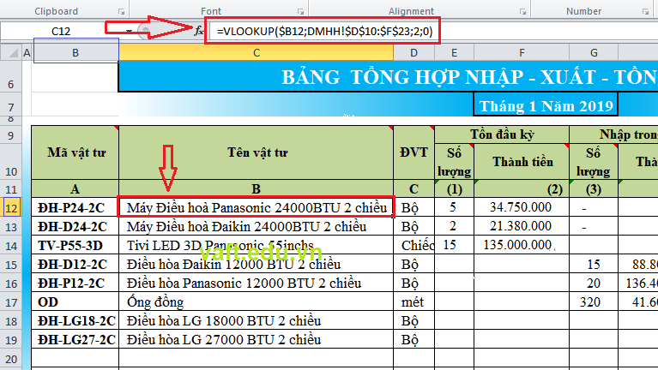
Task: Select the 'Chiếc' unit cell in row 14
Action: pyautogui.click(x=414, y=246)
